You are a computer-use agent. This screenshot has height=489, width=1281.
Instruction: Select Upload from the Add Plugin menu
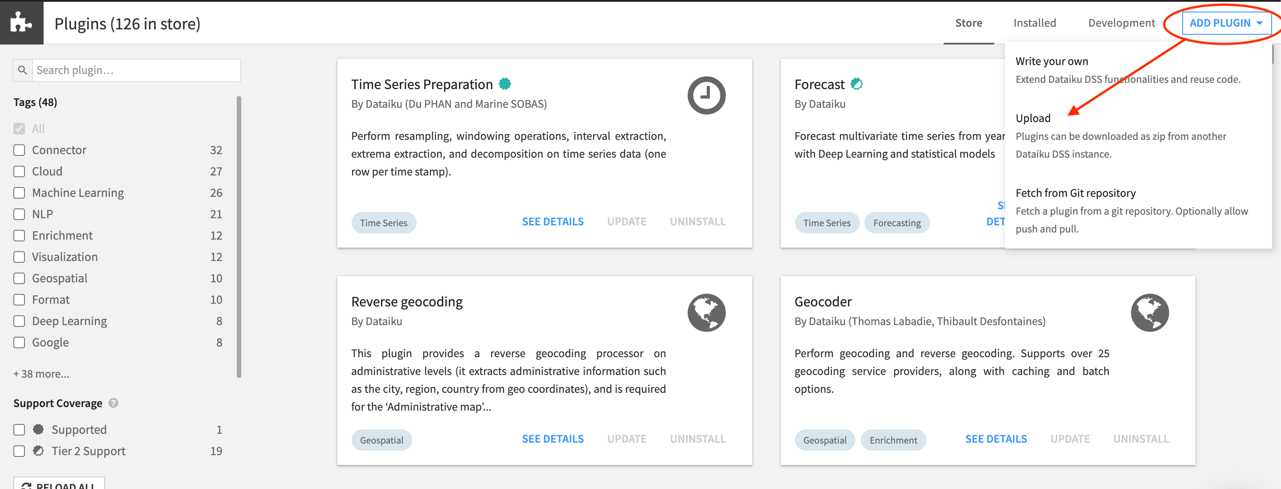(x=1033, y=118)
